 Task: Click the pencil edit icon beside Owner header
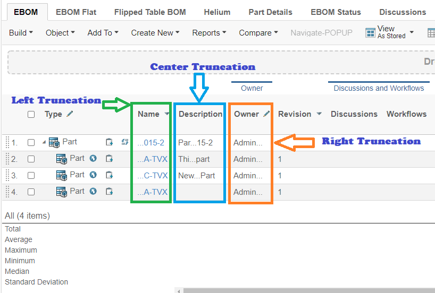tap(266, 114)
